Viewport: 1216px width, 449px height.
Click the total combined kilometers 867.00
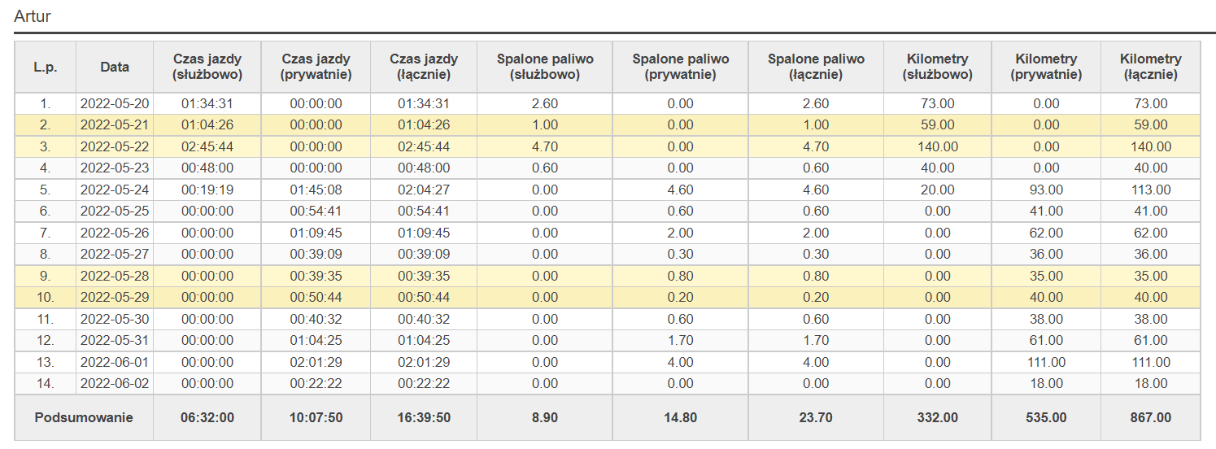(1150, 418)
